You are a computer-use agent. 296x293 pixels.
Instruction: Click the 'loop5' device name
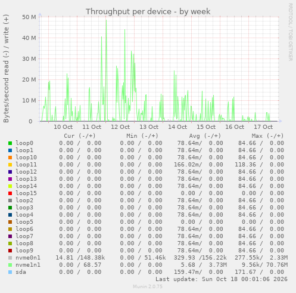(x=24, y=222)
